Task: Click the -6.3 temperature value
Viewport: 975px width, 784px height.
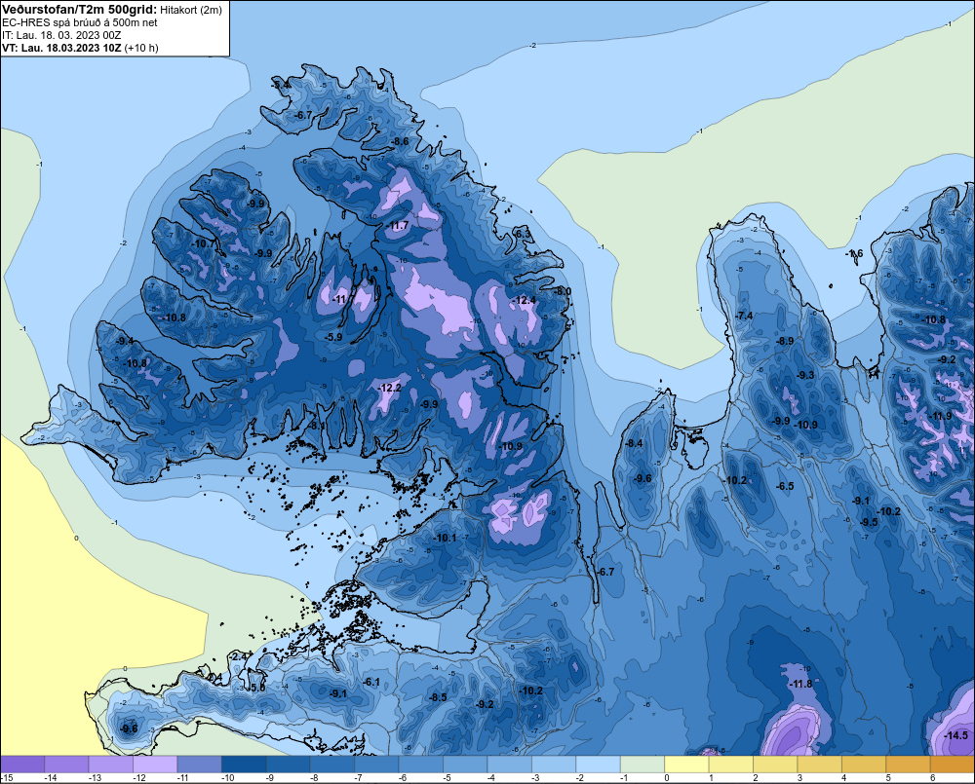Action: click(524, 234)
